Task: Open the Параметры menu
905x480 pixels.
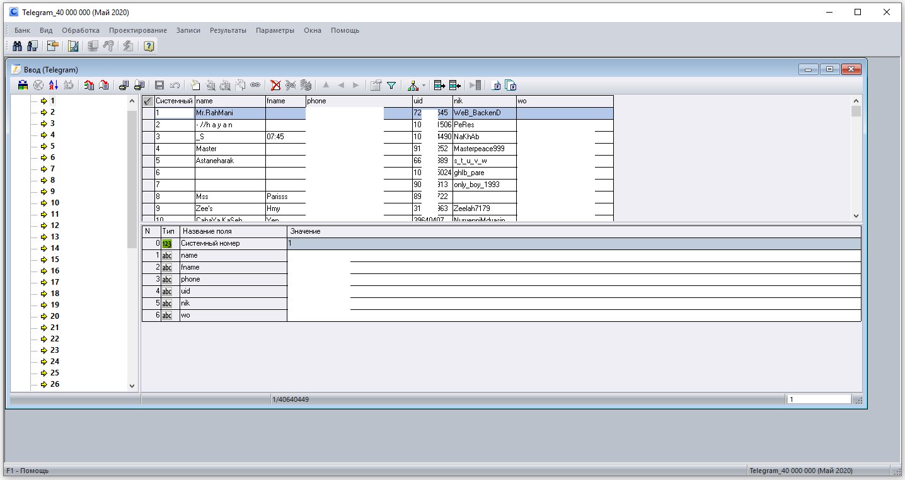Action: (x=275, y=30)
